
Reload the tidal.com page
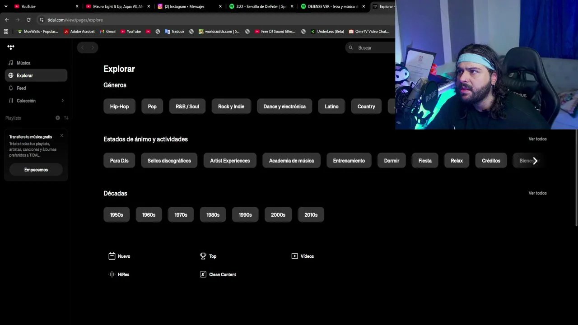point(28,20)
